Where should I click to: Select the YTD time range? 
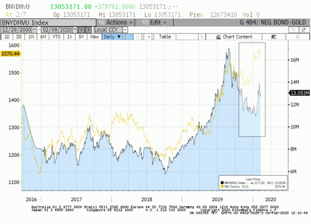[x=57, y=37]
